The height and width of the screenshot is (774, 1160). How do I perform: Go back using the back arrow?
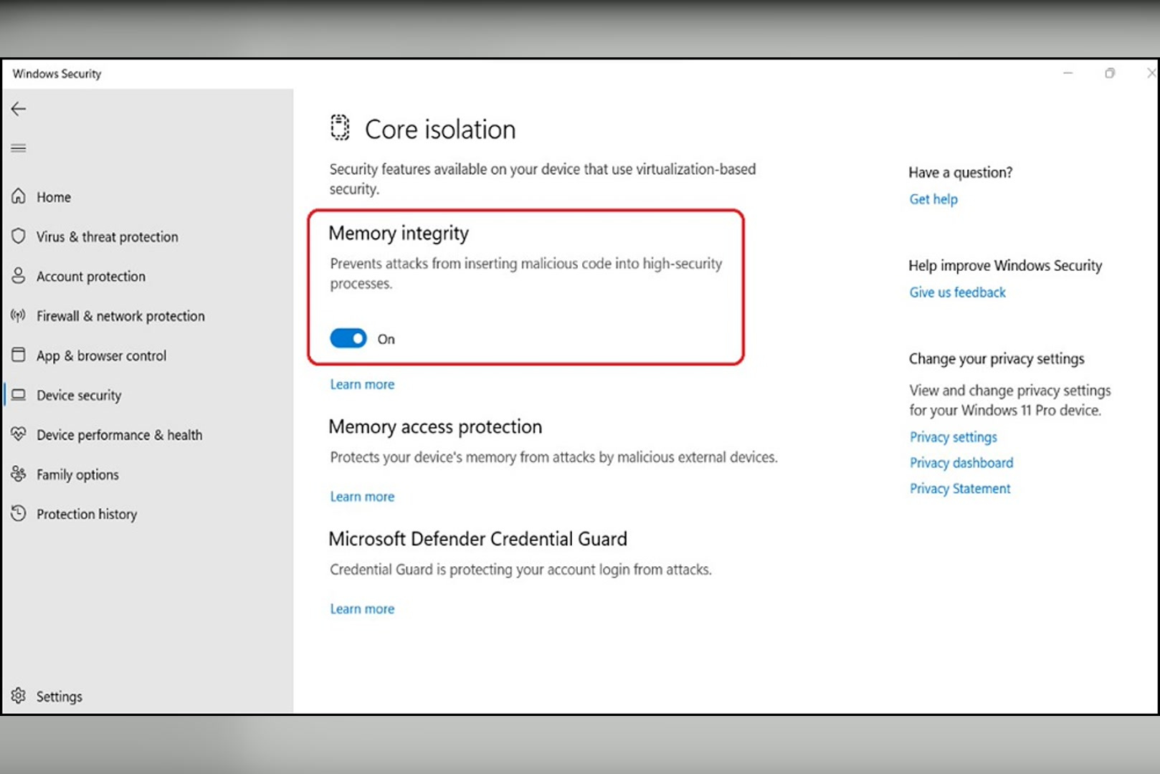point(19,109)
